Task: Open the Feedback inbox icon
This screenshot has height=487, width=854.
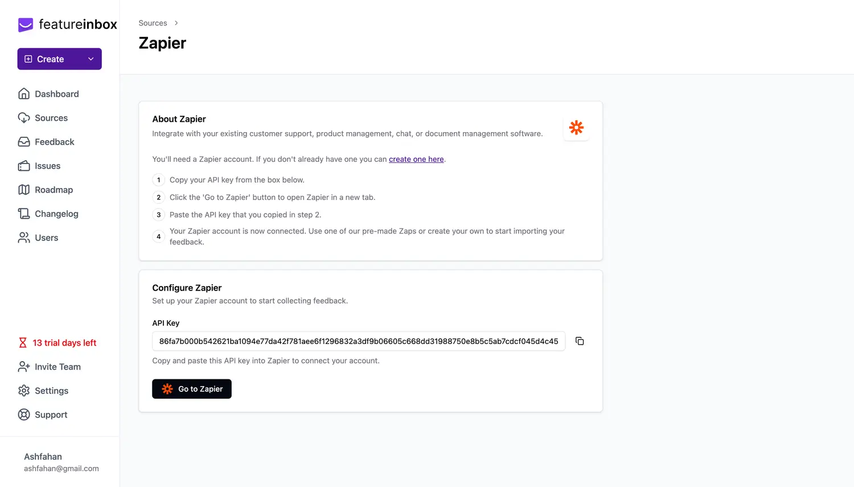Action: tap(24, 142)
